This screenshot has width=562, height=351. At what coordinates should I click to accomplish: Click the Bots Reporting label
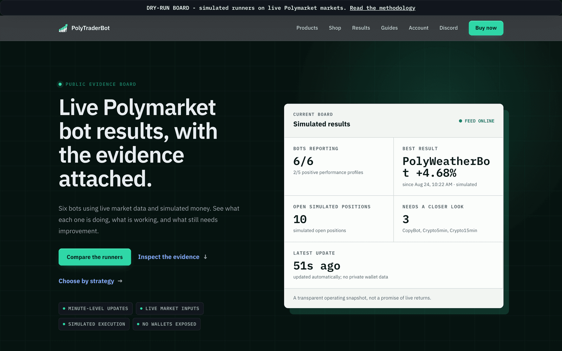[x=316, y=149]
